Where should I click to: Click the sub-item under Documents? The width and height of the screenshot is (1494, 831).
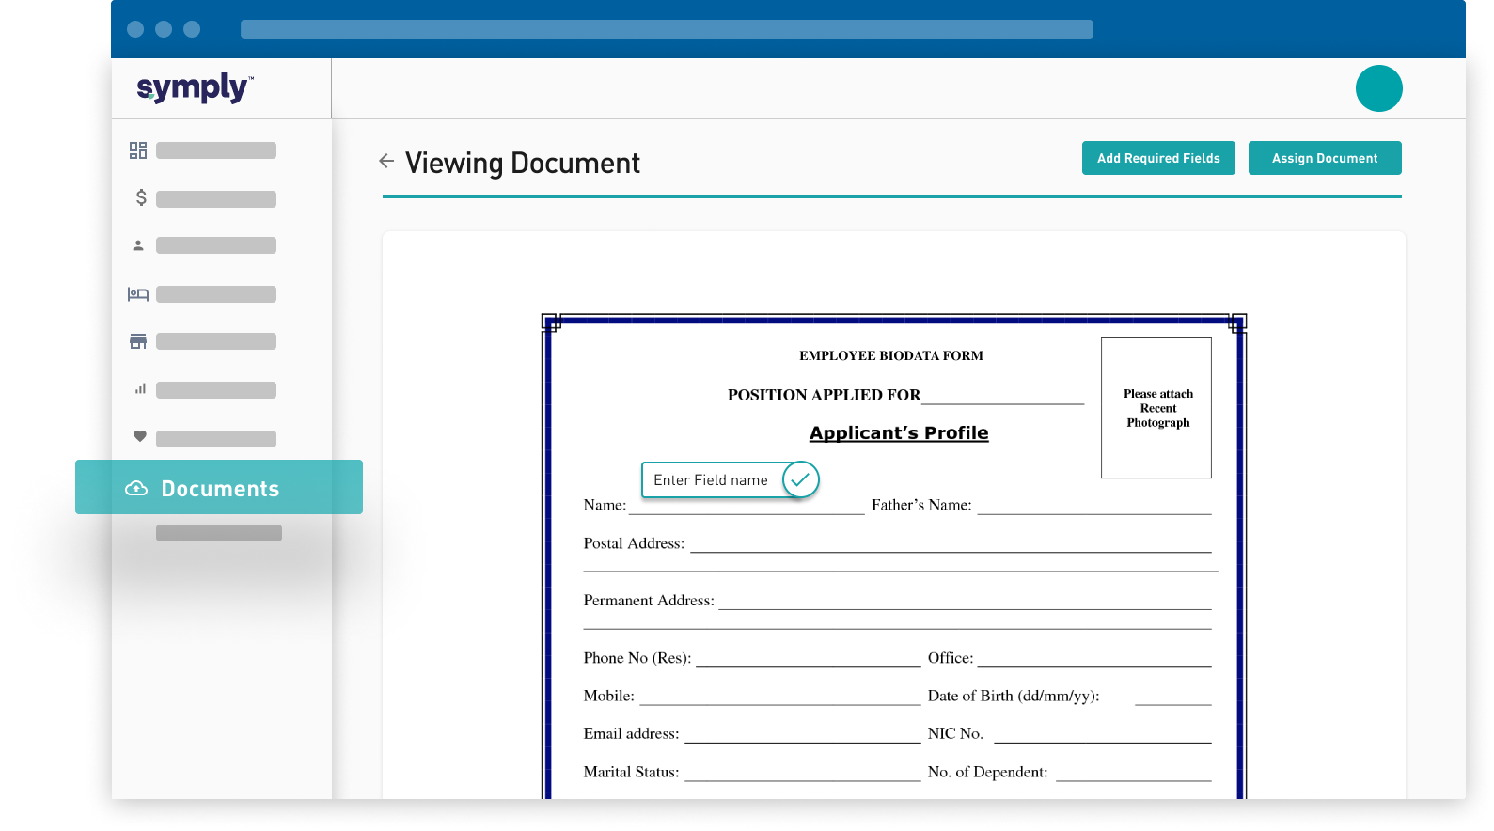219,533
